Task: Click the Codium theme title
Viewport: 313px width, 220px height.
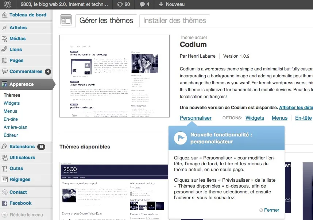Action: pos(193,45)
